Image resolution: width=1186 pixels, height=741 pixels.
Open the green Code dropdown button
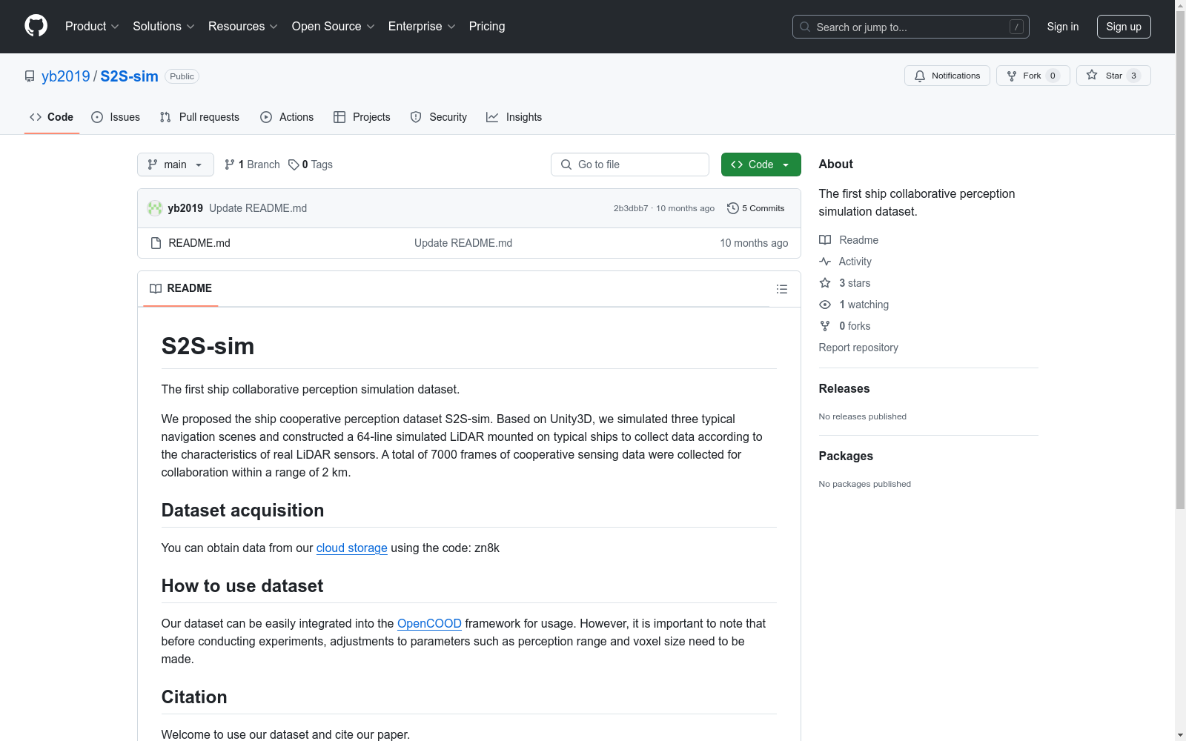[x=761, y=165]
